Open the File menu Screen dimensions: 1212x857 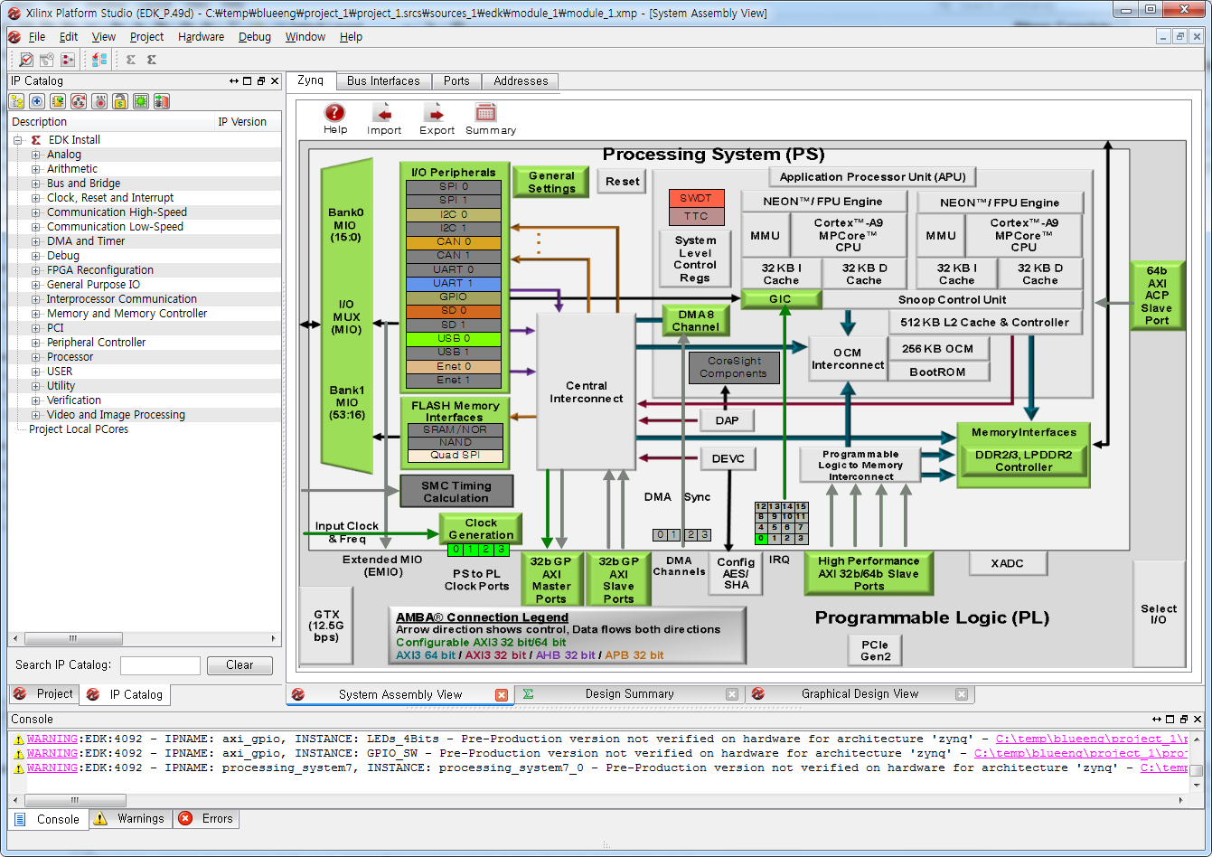[37, 37]
